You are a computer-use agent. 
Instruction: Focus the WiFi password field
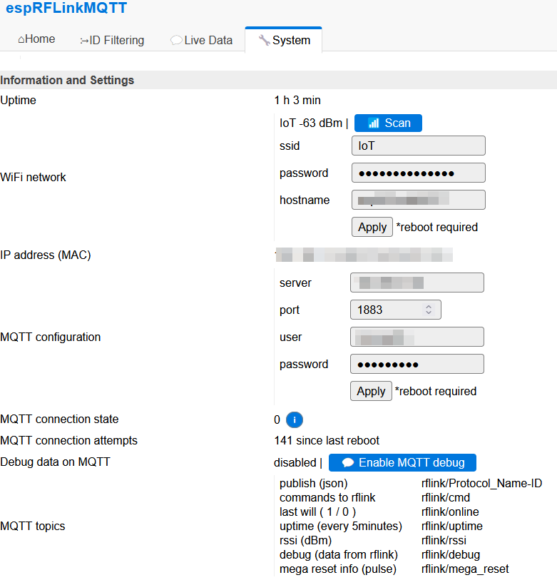click(418, 173)
